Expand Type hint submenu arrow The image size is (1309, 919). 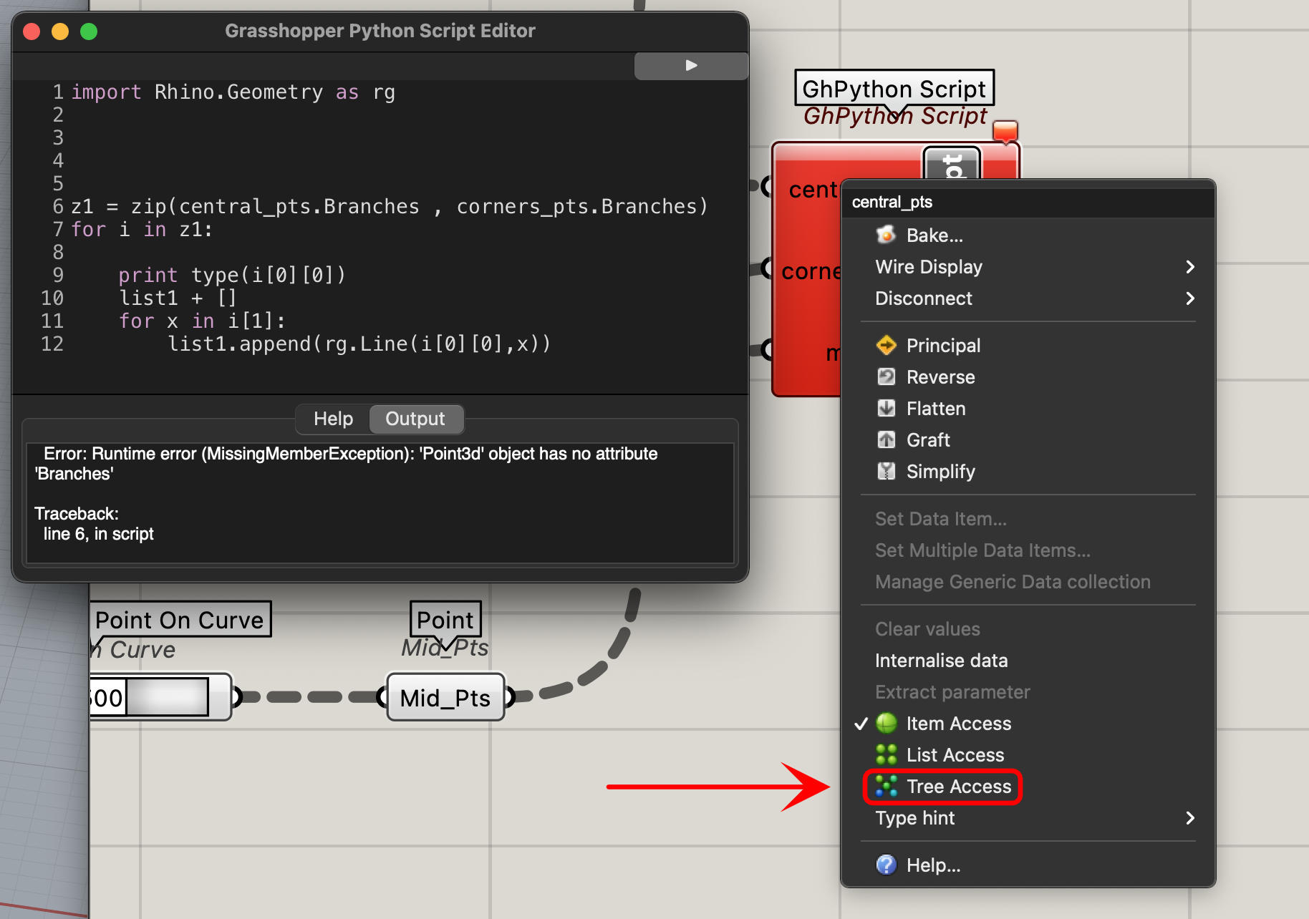point(1190,817)
